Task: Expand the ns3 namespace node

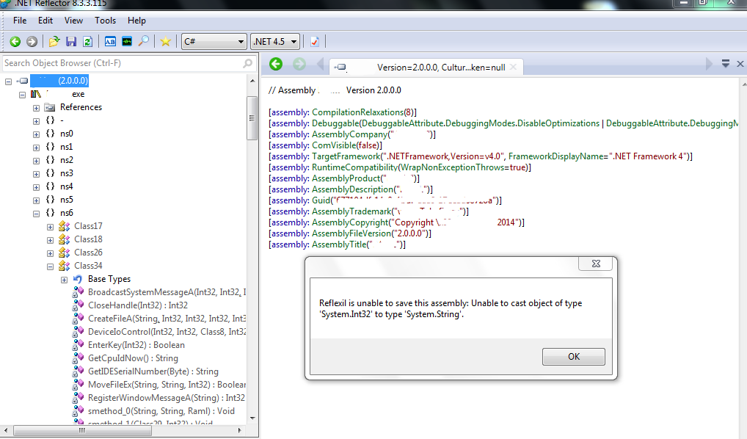Action: 36,173
